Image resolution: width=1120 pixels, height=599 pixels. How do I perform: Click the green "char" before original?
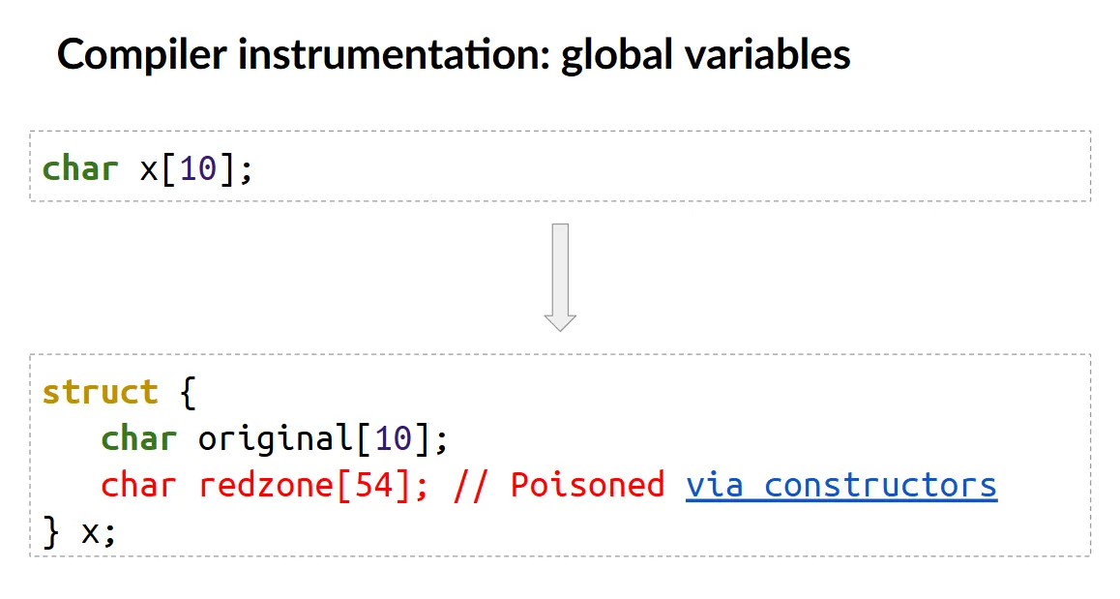138,438
